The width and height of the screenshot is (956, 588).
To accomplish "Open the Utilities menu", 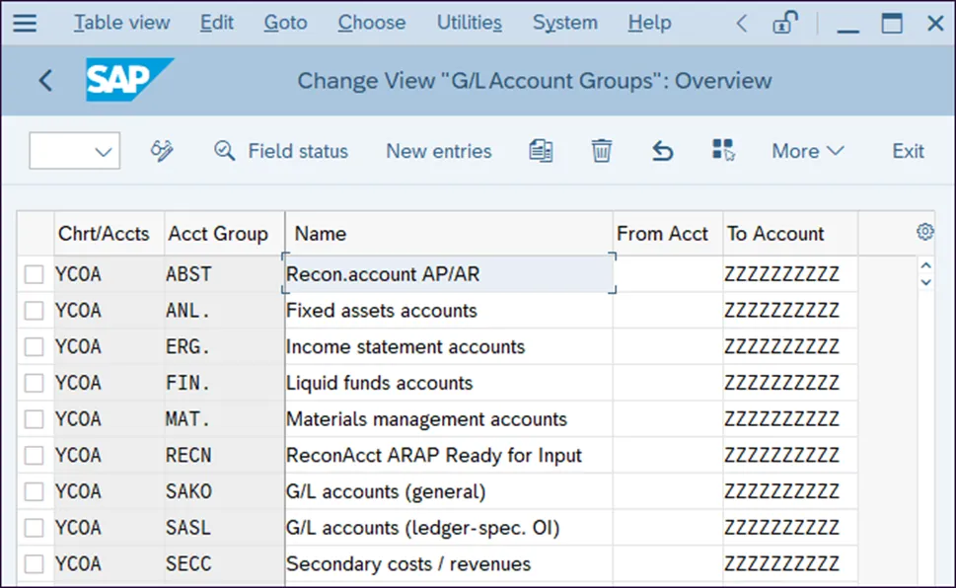I will (469, 23).
